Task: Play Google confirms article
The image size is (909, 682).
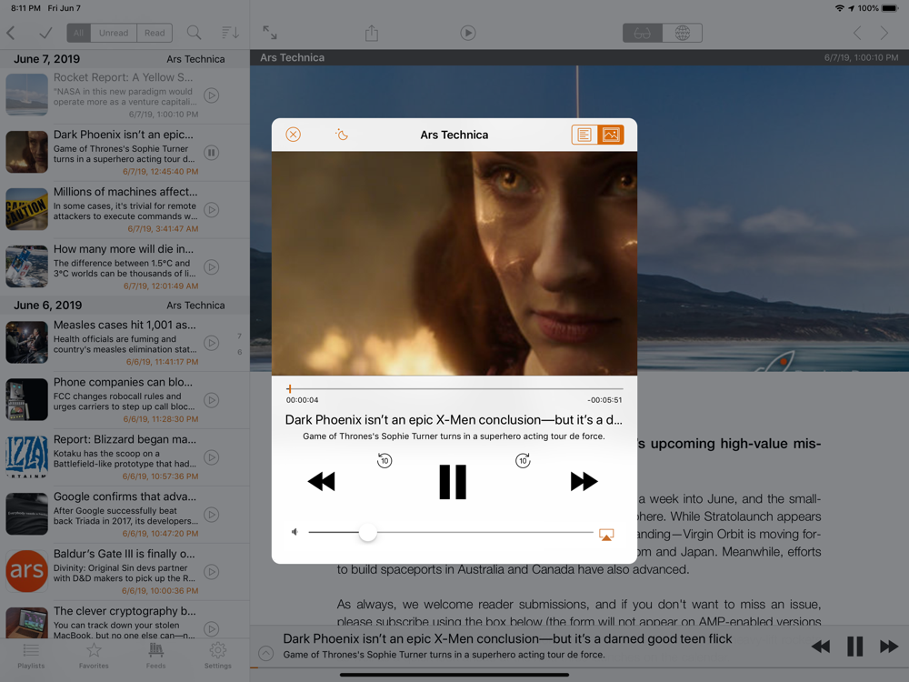Action: click(212, 515)
